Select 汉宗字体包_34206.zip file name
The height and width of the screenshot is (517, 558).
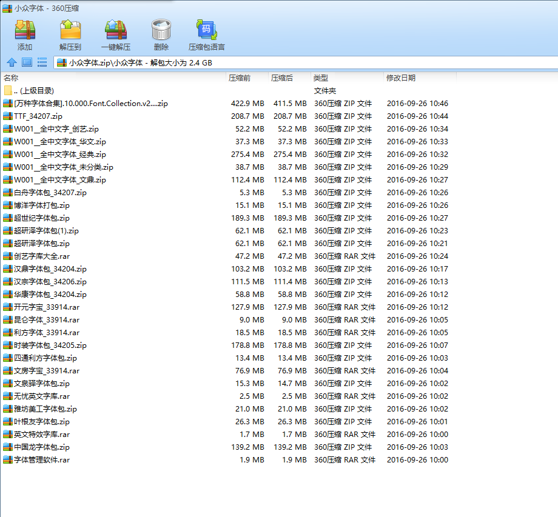coord(50,282)
